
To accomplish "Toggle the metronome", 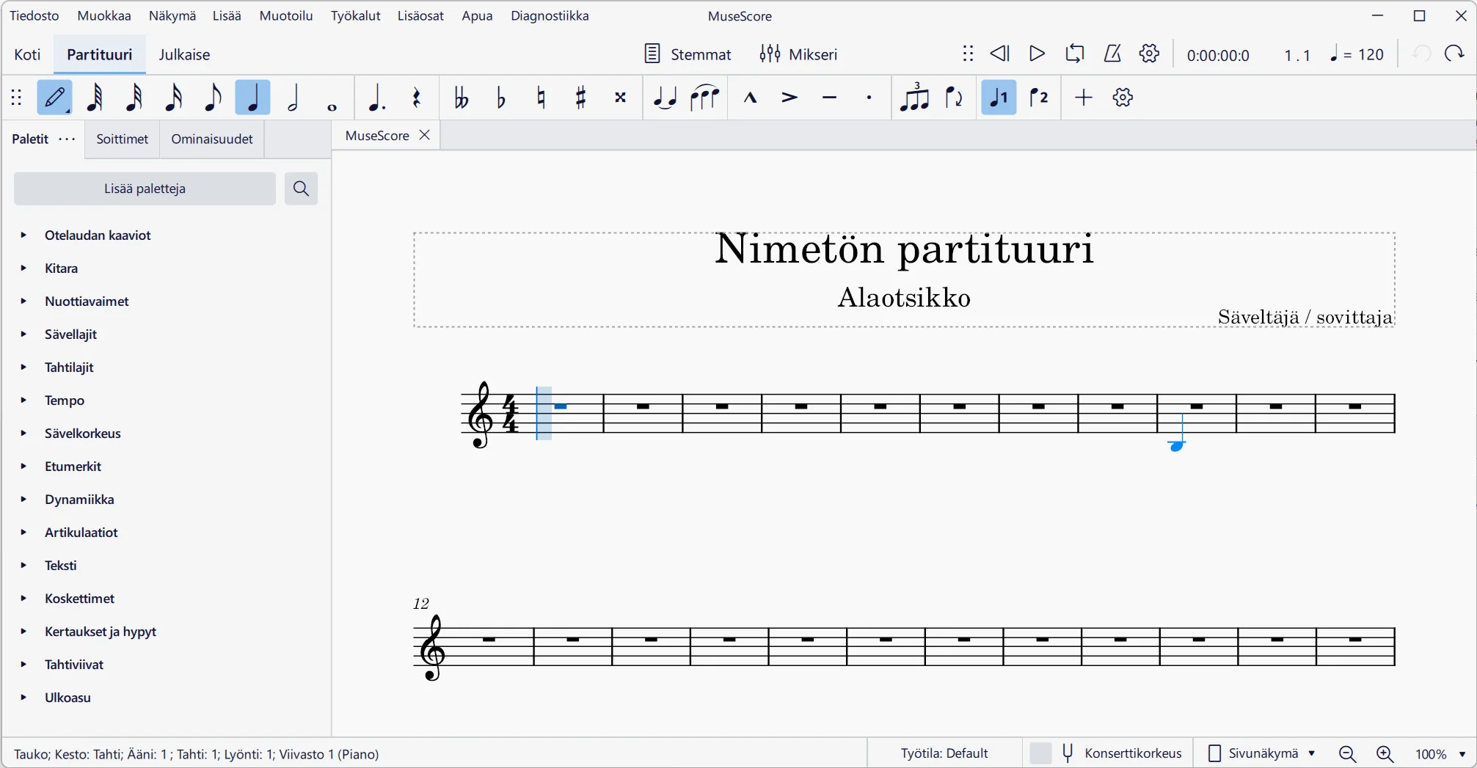I will (1112, 54).
